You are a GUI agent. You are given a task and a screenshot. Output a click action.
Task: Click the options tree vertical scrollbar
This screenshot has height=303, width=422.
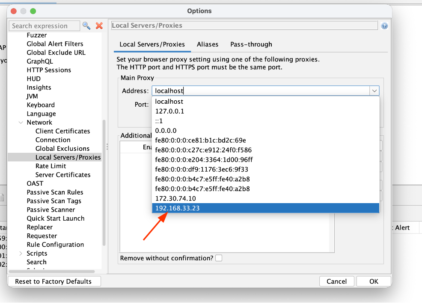click(x=104, y=183)
